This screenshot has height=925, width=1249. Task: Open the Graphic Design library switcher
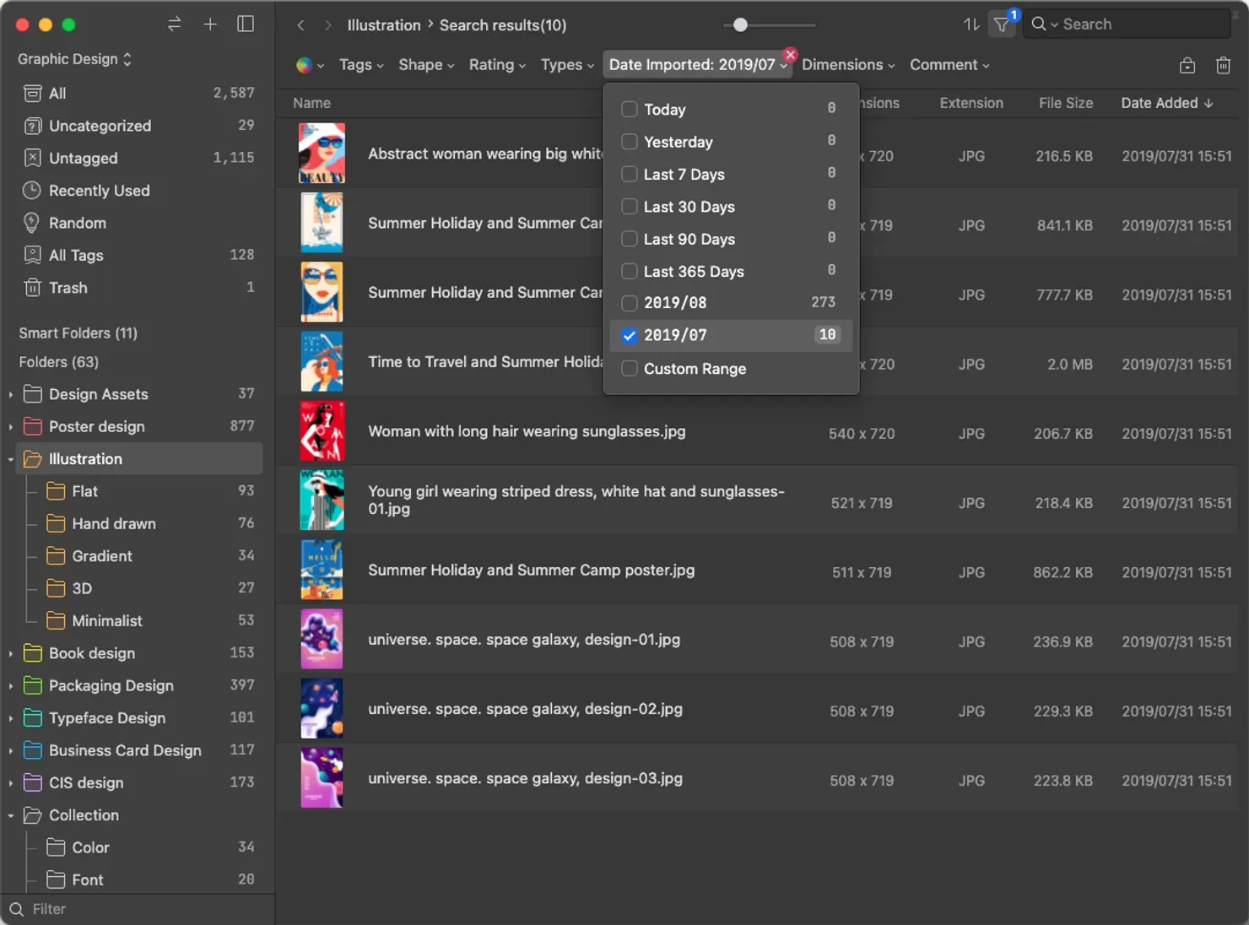tap(74, 59)
